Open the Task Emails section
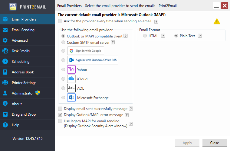Viewport: 230px width, 151px height. point(28,51)
